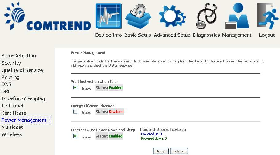Go to the Security section
Screen dimensions: 280x155
(11, 63)
